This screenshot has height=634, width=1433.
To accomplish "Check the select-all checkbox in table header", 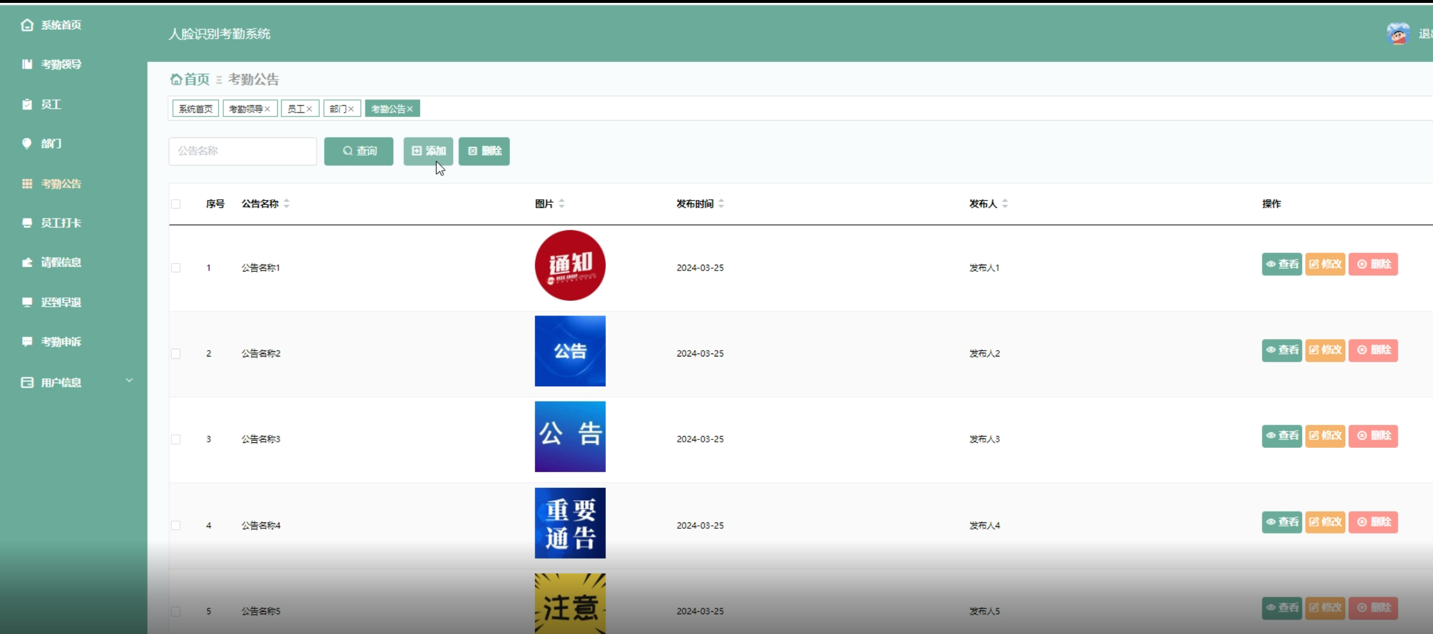I will click(x=176, y=204).
